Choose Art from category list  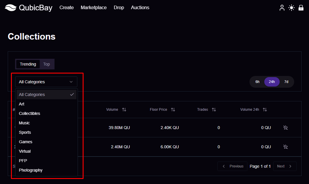tap(22, 104)
